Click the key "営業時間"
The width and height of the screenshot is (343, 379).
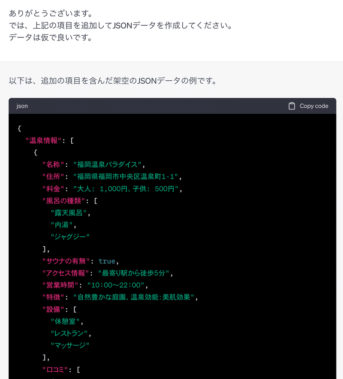click(60, 285)
